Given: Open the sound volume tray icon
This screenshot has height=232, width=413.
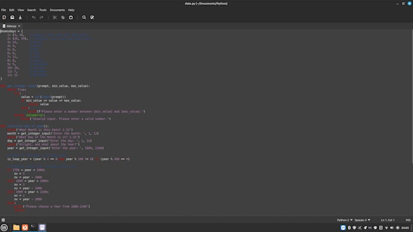Looking at the screenshot, I should [392, 228].
